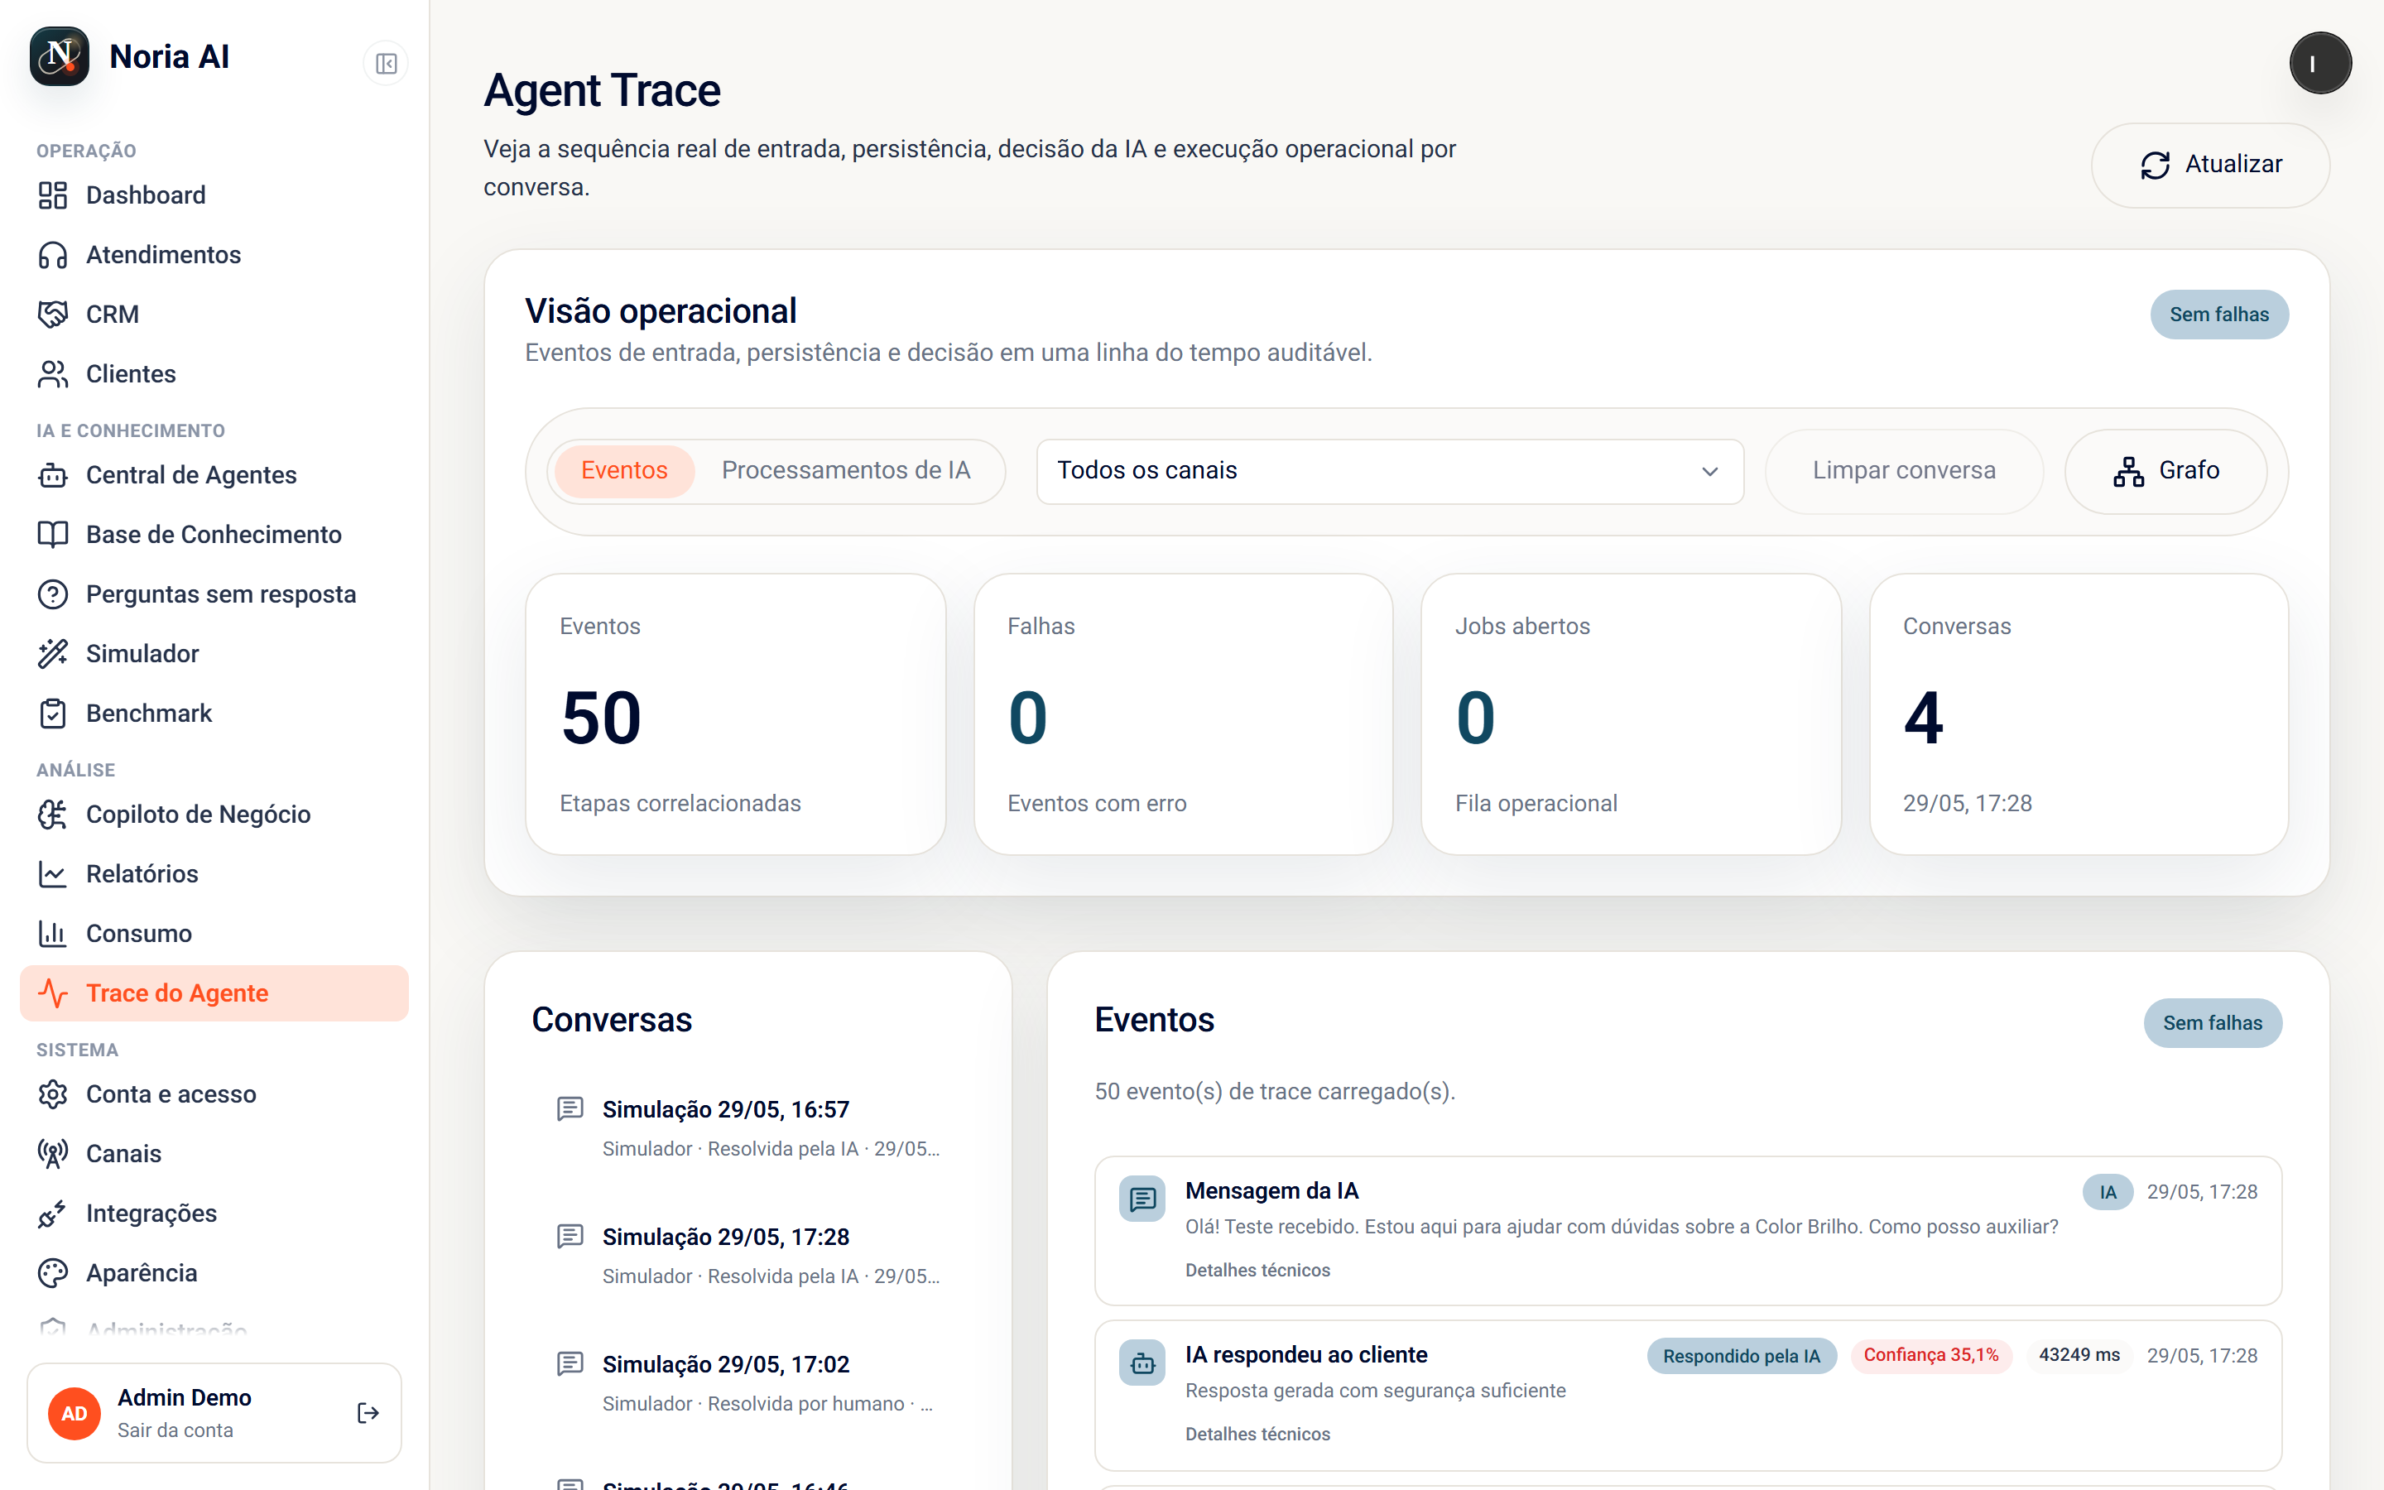Click the Grafo network icon
2384x1490 pixels.
pyautogui.click(x=2128, y=472)
